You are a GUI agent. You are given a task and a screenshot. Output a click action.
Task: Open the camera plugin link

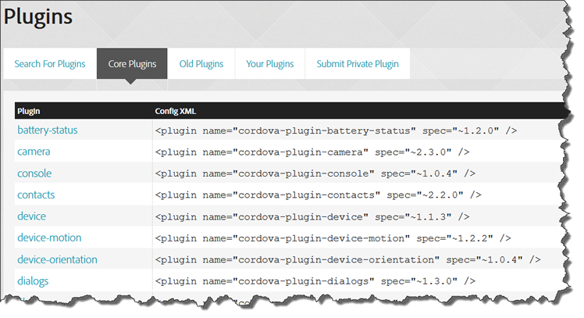coord(34,152)
